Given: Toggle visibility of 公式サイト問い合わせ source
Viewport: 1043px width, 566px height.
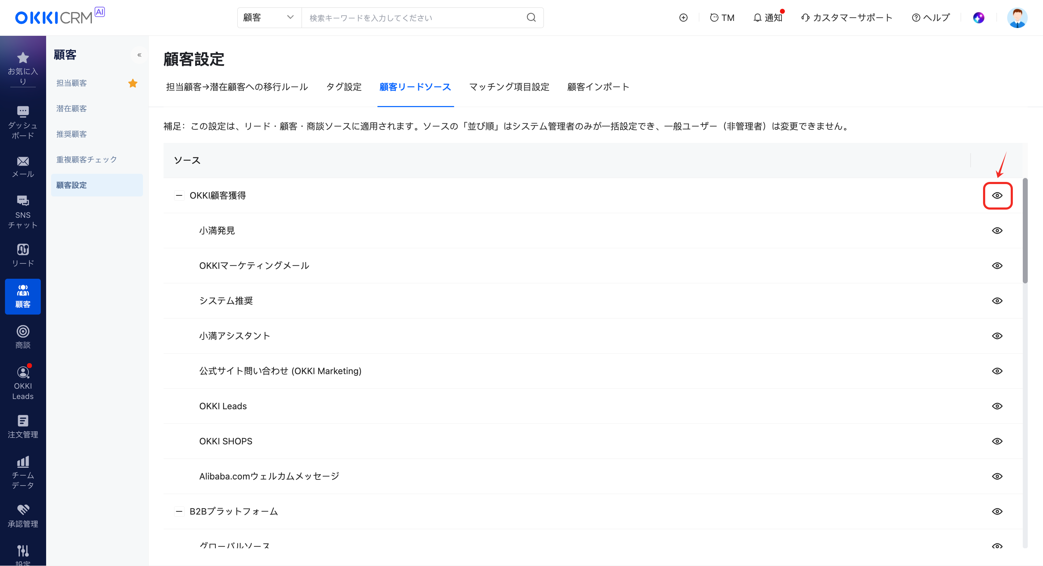Looking at the screenshot, I should point(997,371).
